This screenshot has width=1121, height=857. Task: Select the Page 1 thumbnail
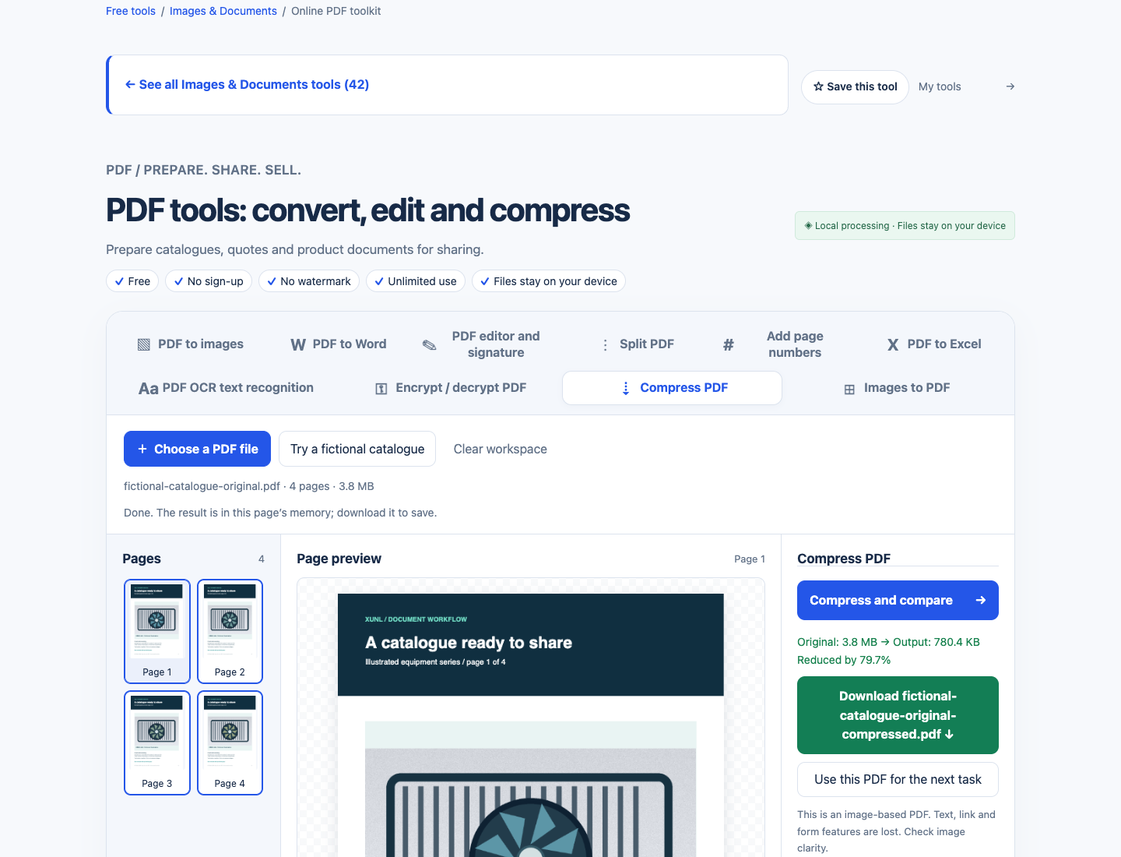click(x=157, y=631)
